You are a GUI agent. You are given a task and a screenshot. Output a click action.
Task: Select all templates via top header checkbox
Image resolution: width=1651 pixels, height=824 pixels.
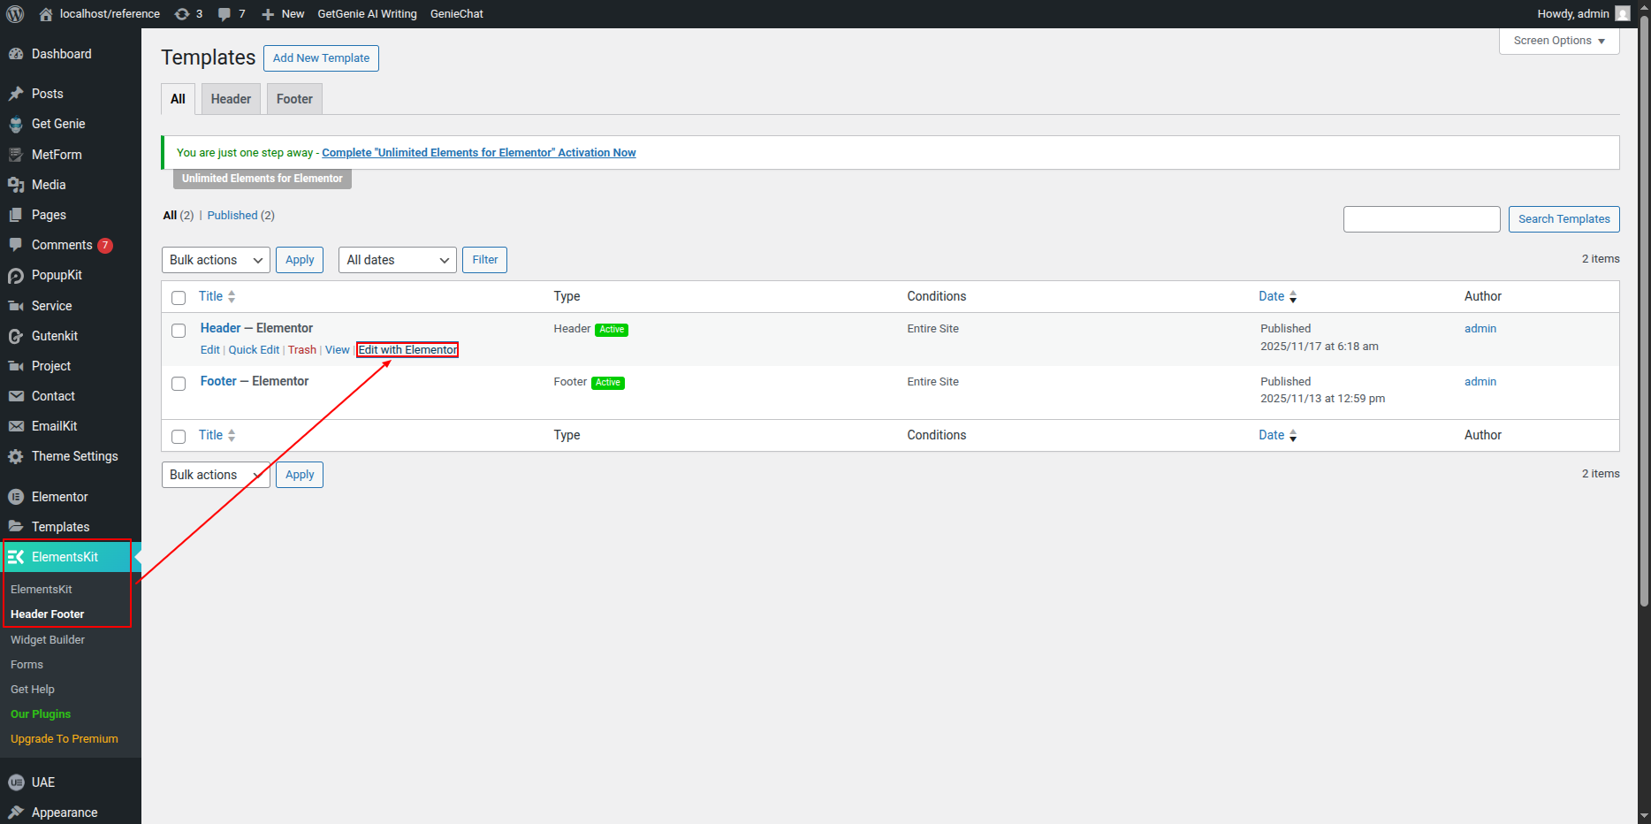(x=179, y=298)
